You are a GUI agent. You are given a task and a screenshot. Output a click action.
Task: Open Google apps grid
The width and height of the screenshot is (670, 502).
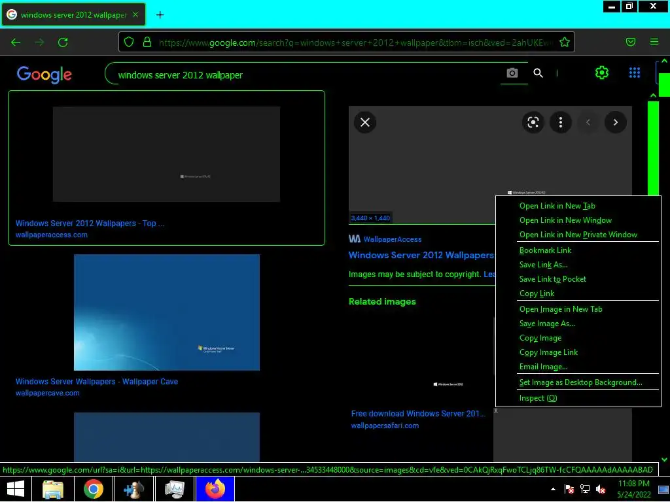[x=635, y=73]
